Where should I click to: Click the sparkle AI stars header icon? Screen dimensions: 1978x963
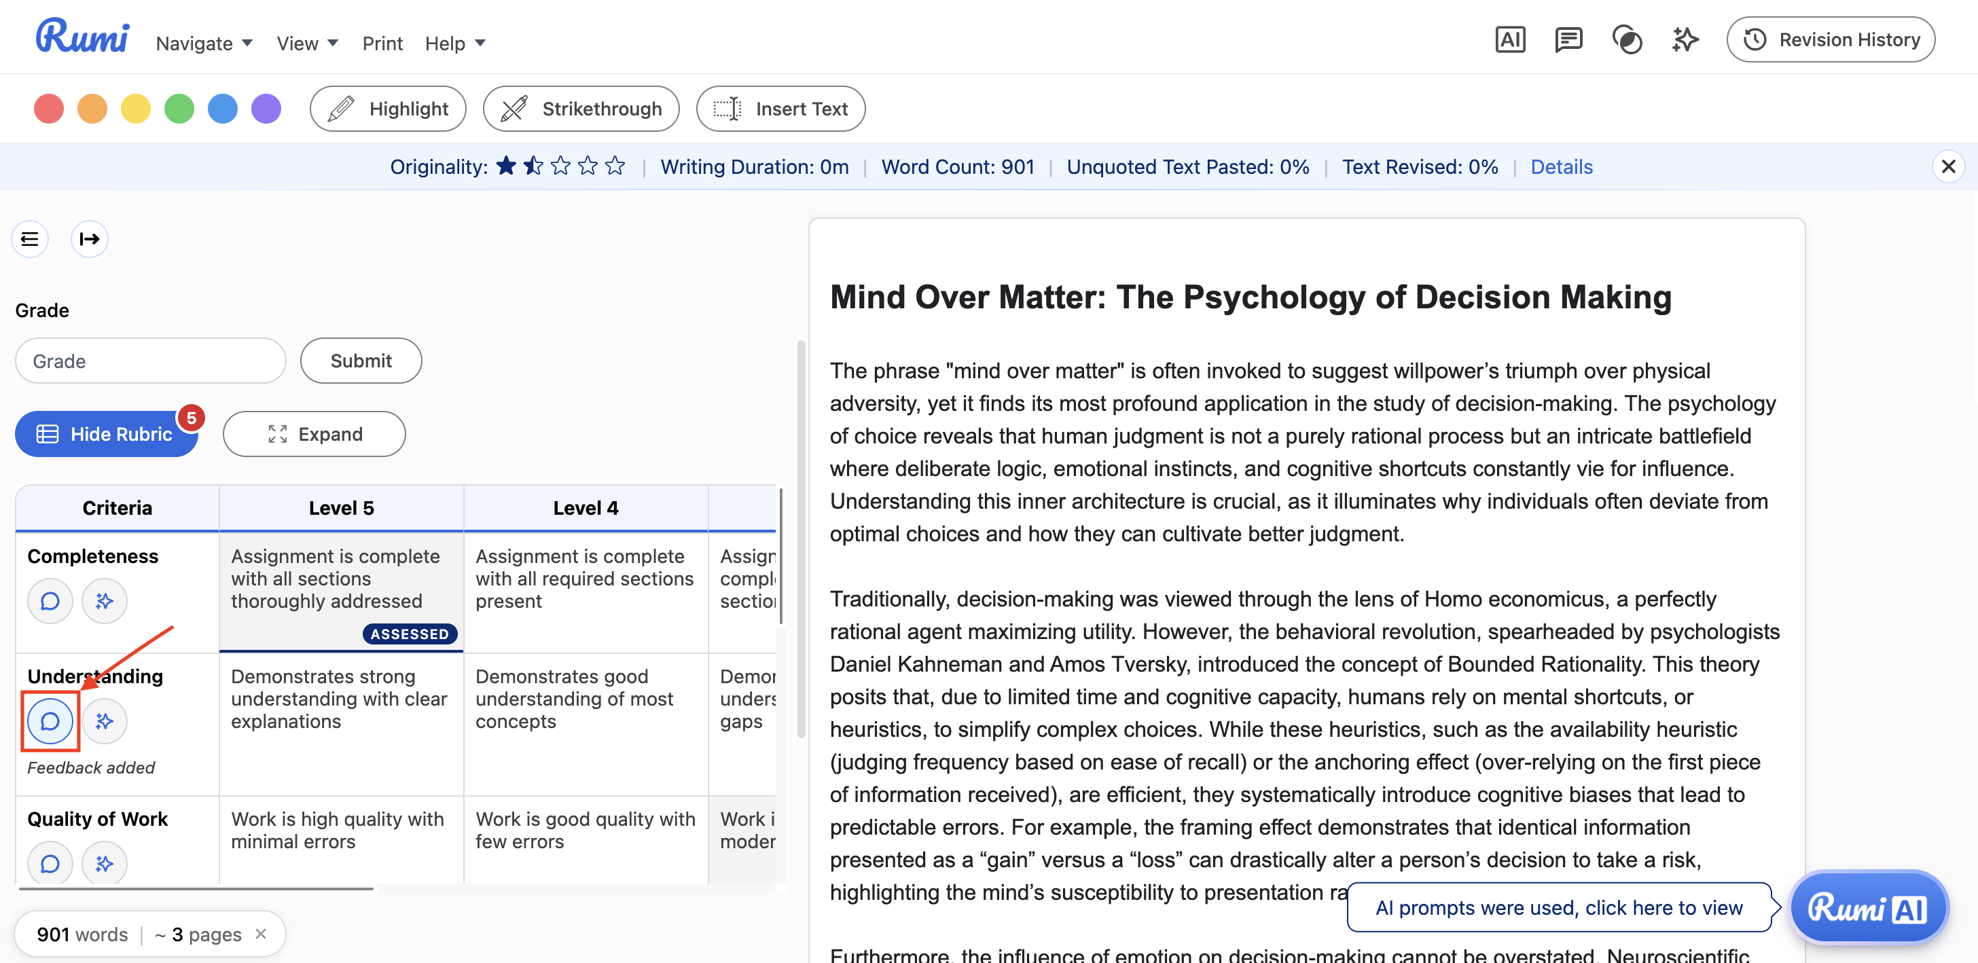coord(1685,40)
